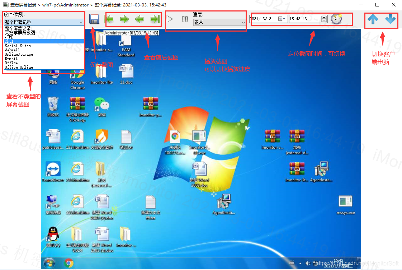Click the 555.html.htm file icon
This screenshot has height=270, width=402.
77,205
